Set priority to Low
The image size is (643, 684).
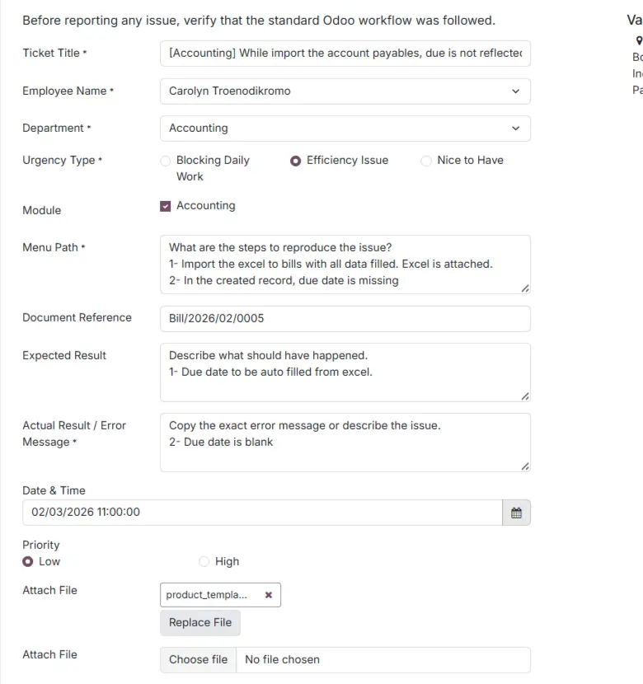[28, 562]
